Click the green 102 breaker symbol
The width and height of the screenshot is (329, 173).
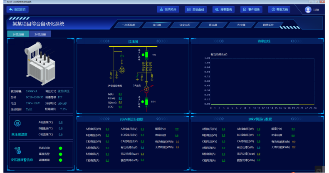coord(146,55)
